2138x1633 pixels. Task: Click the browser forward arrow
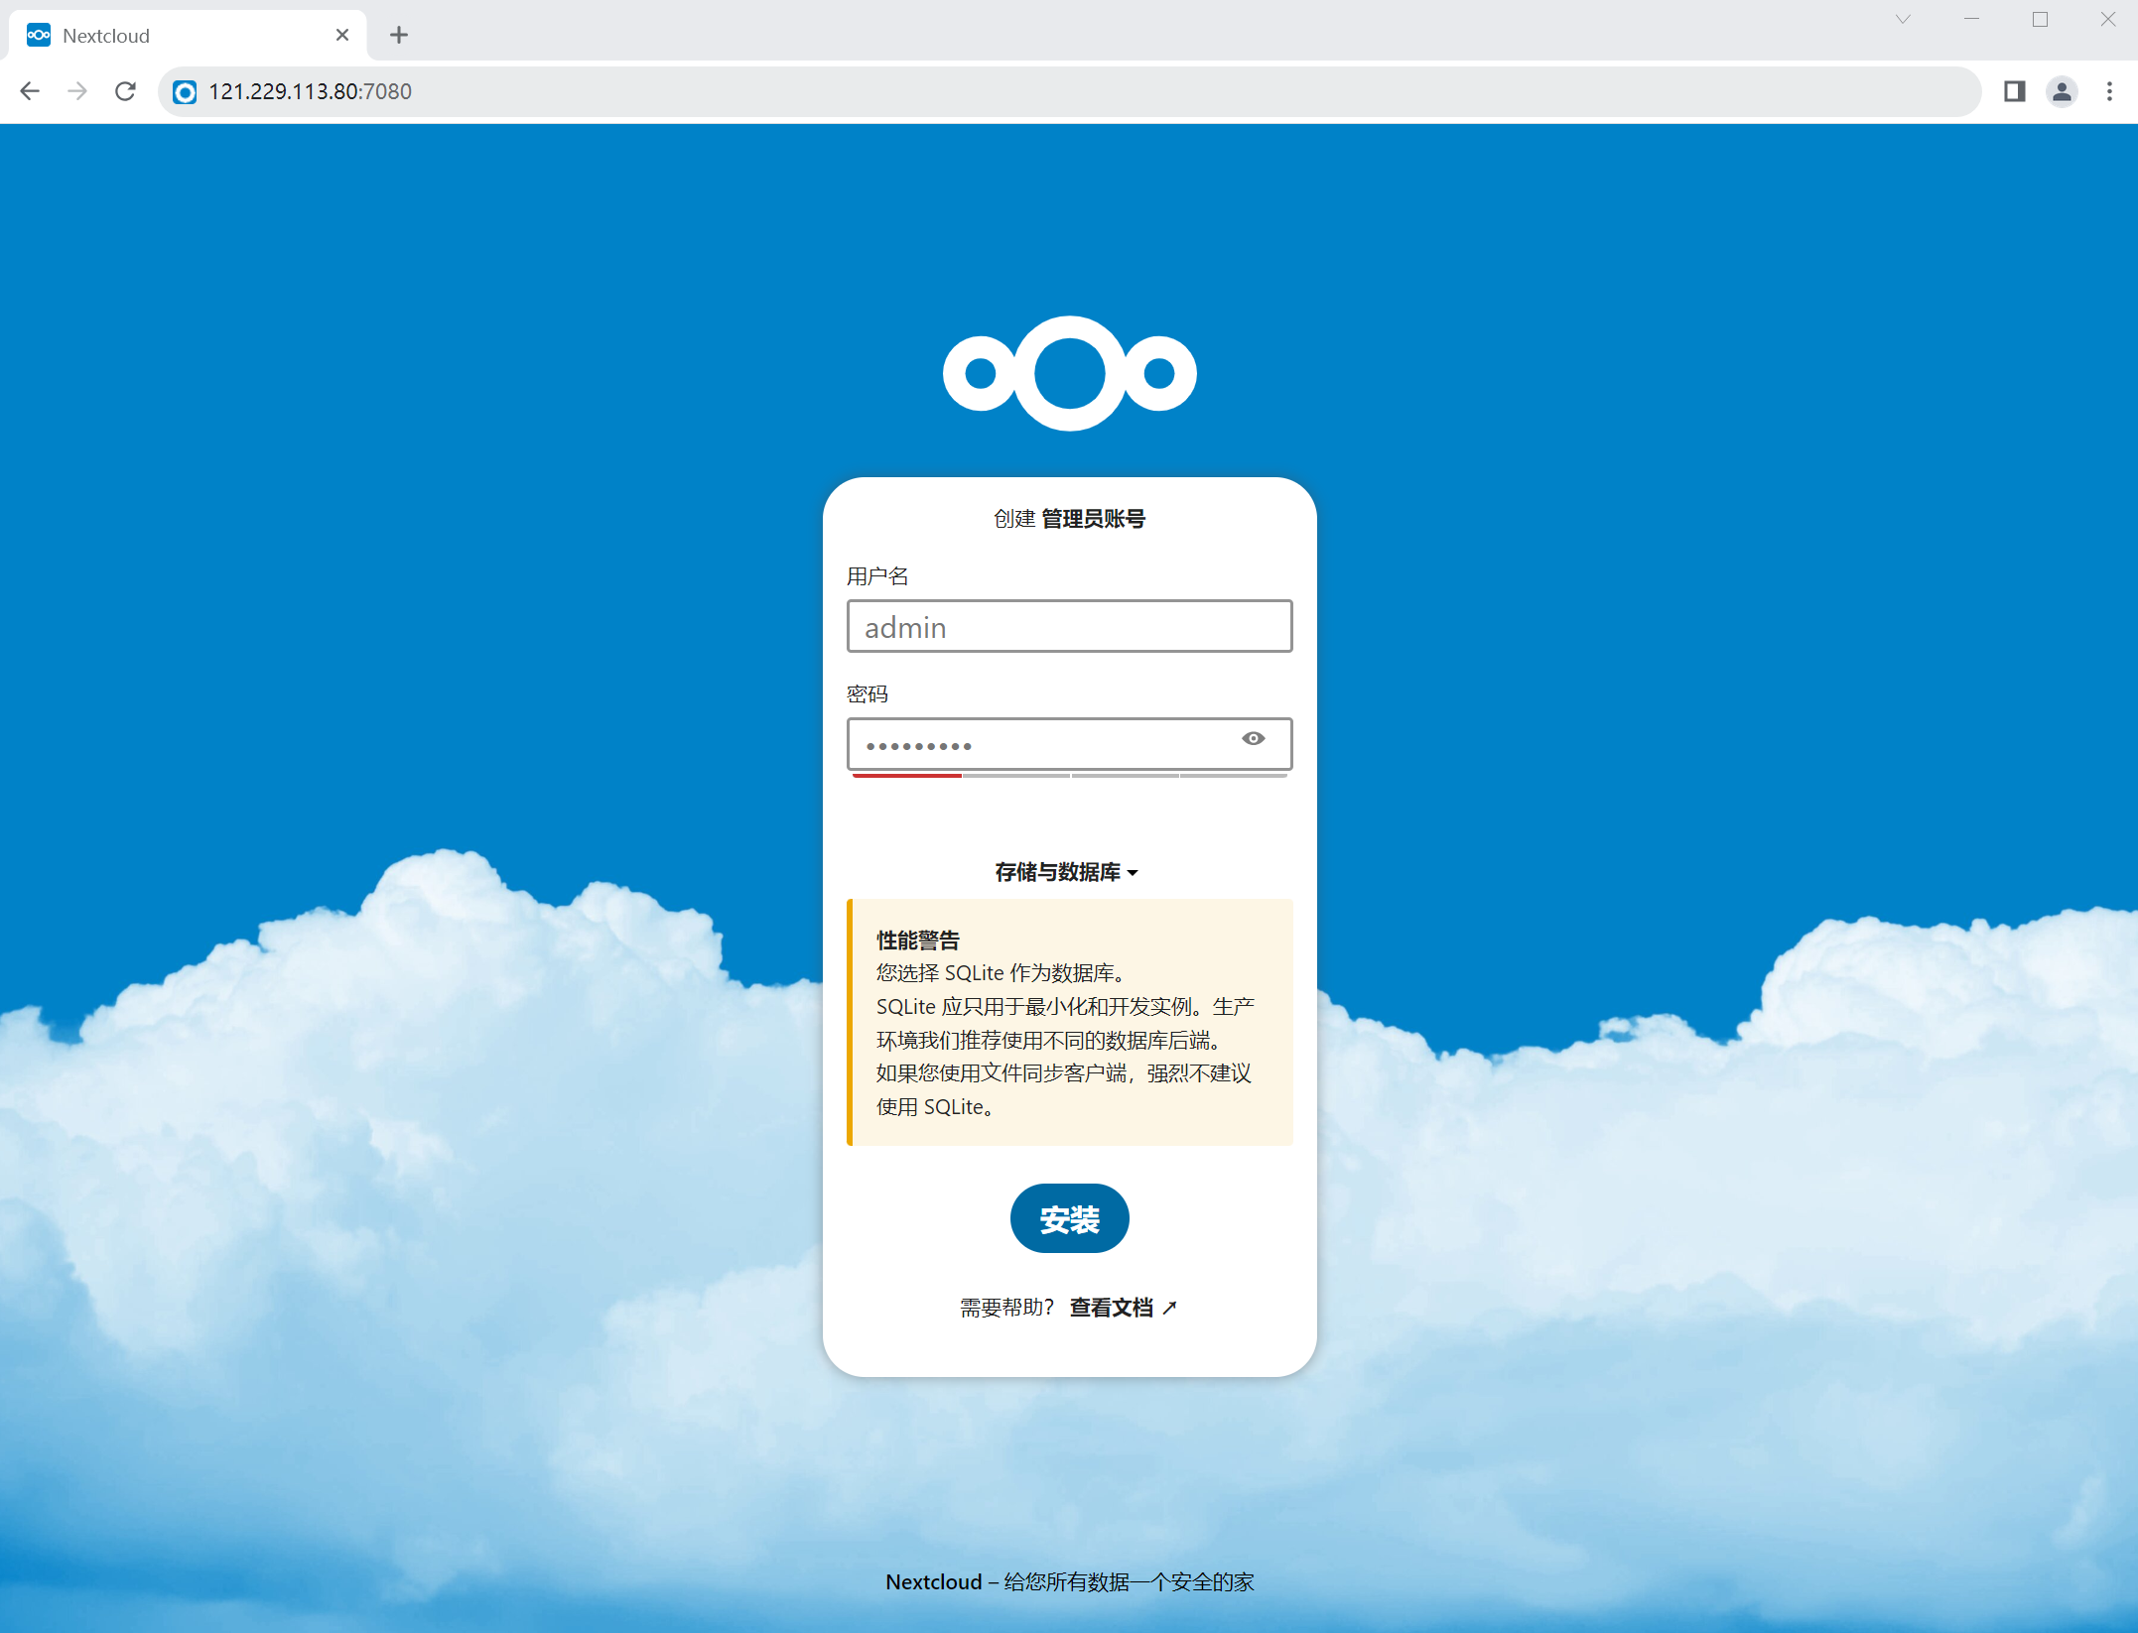pos(77,91)
